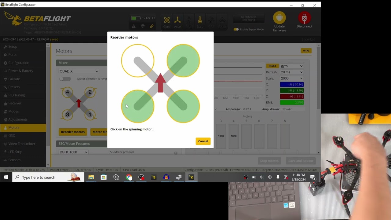Click the WIKI button
391x220 pixels.
coord(306,51)
